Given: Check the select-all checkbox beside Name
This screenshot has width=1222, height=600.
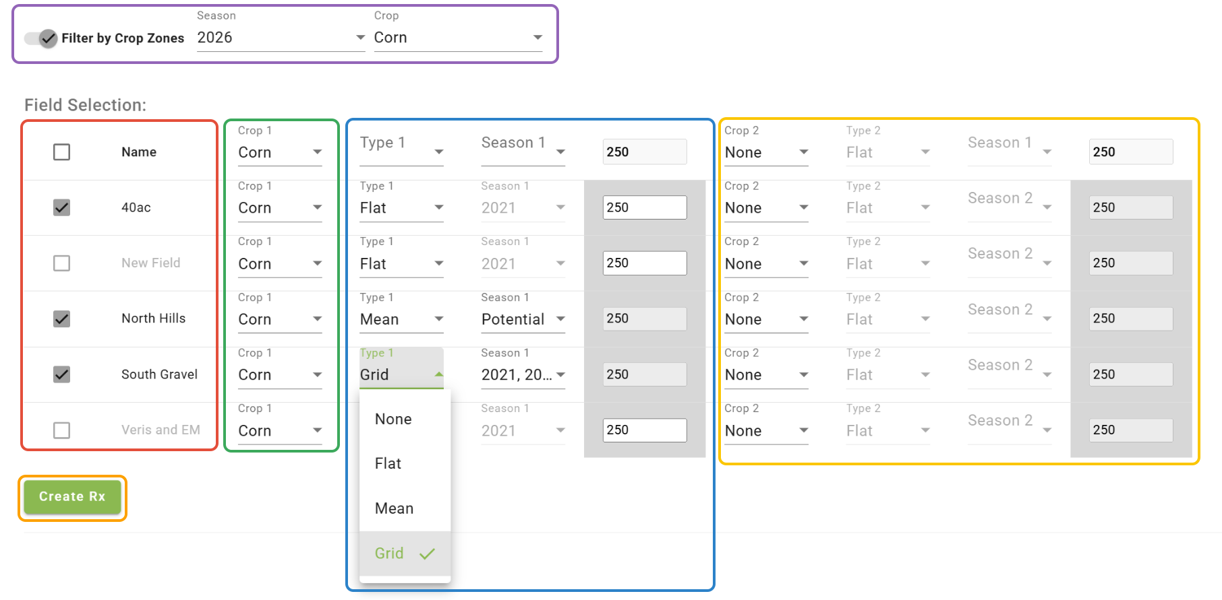Looking at the screenshot, I should (61, 152).
